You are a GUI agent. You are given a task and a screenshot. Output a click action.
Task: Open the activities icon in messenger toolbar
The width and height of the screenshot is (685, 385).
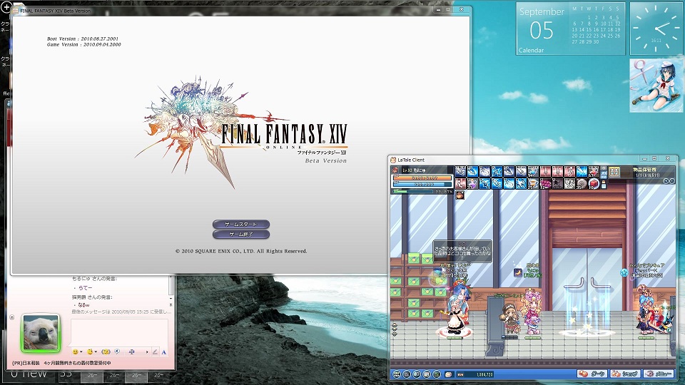(x=132, y=351)
